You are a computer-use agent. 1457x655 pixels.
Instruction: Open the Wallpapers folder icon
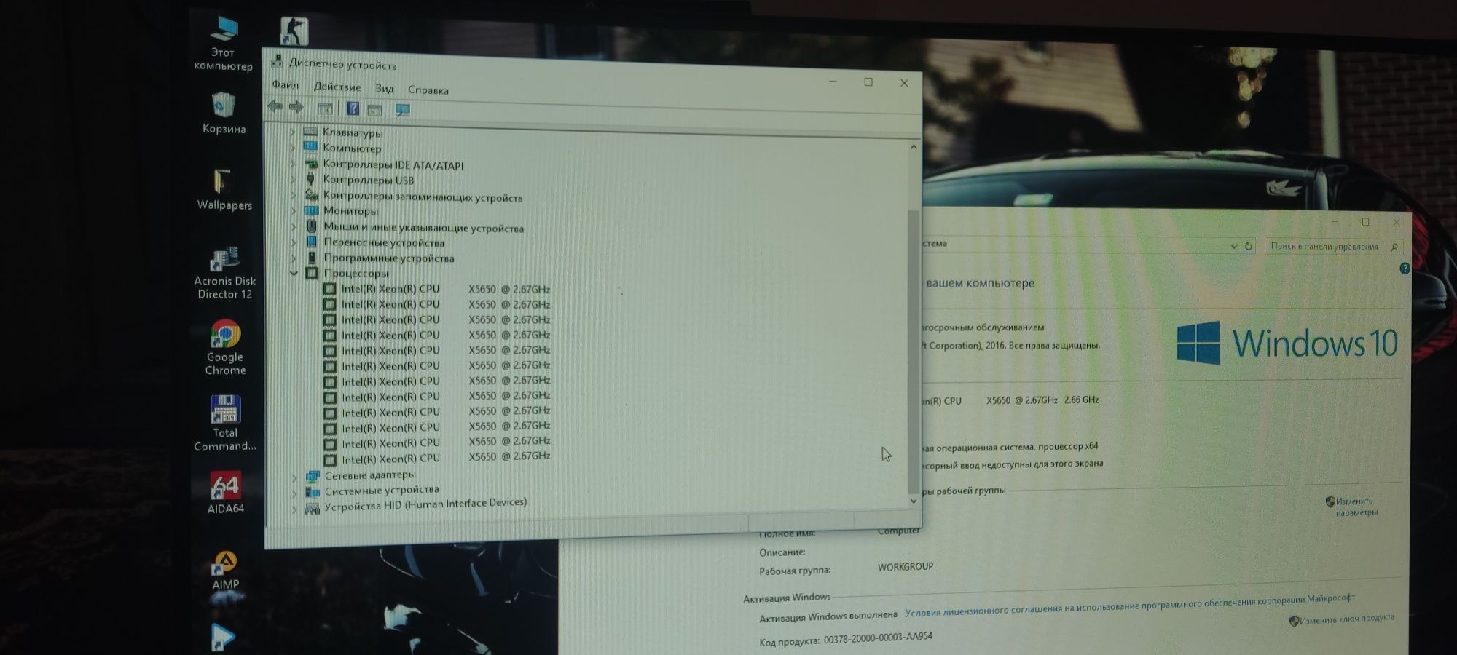[224, 189]
